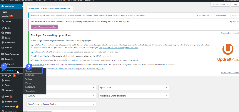The height and width of the screenshot is (112, 239).
Task: Open Themes in Appearance submenu
Action: pos(29,71)
